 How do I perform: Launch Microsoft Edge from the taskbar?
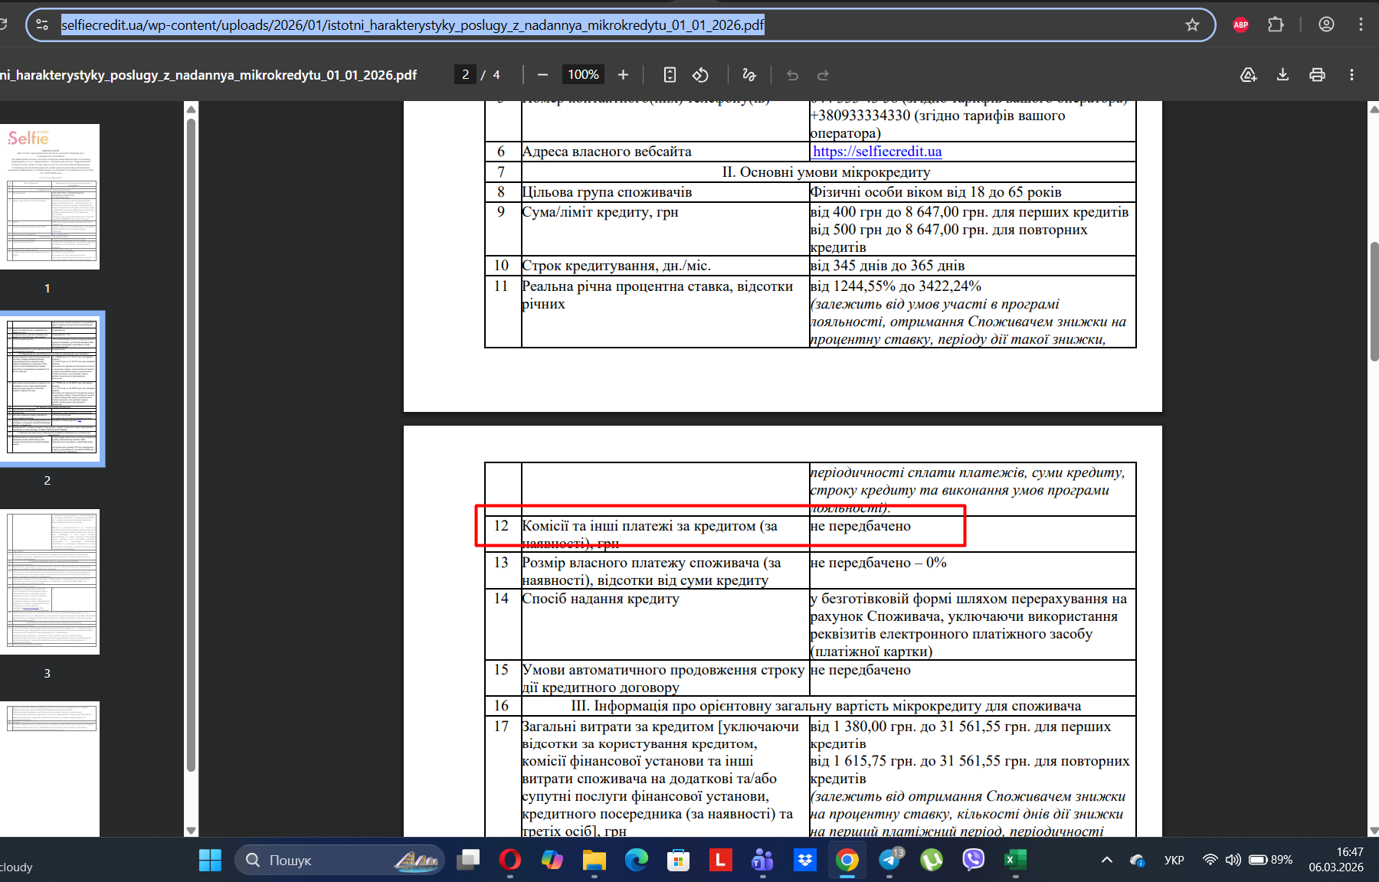(636, 860)
